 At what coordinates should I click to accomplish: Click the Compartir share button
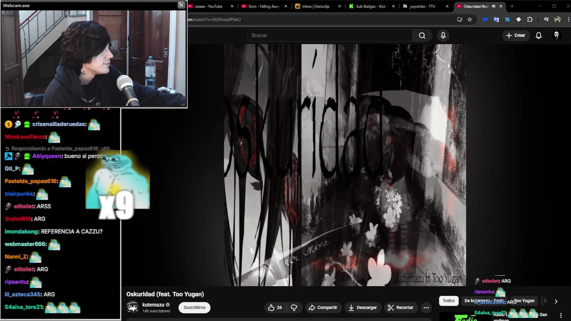click(x=323, y=308)
